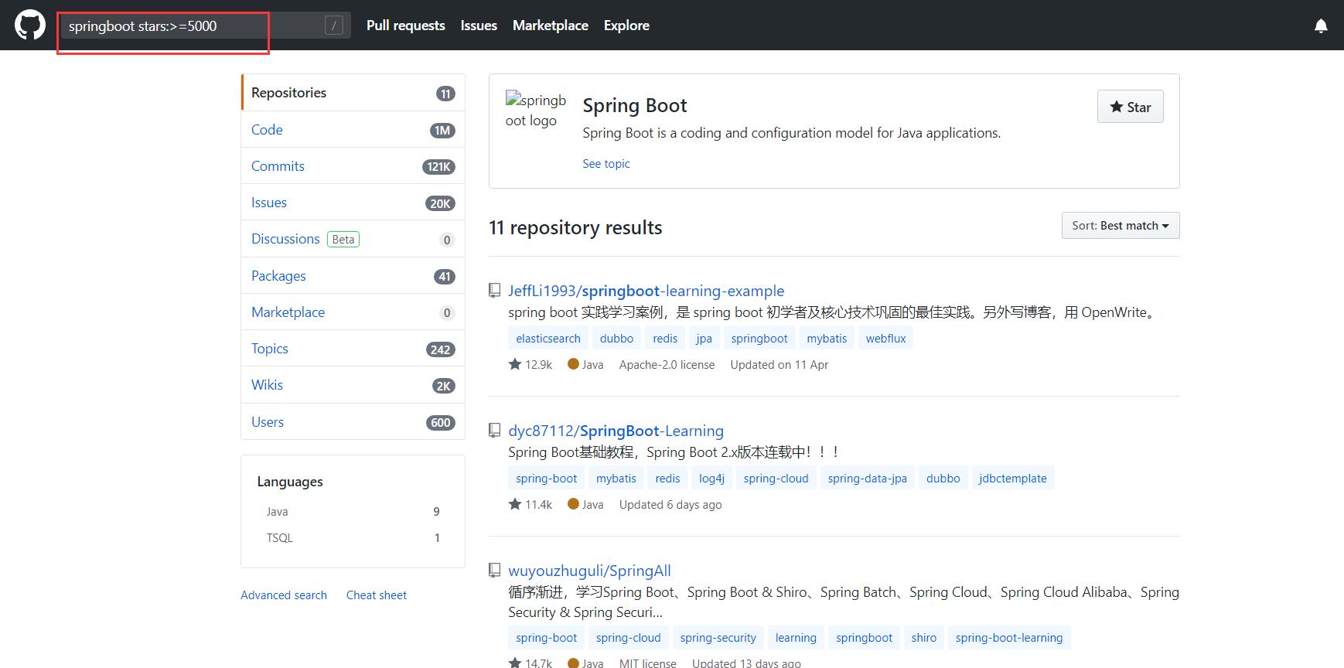Open Pull requests in top navigation

[405, 26]
